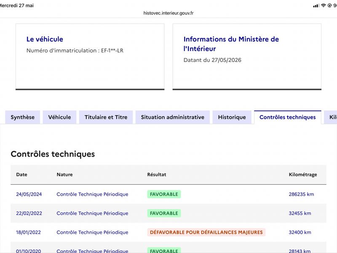The height and width of the screenshot is (253, 337).
Task: Tap the Wi-Fi status icon
Action: click(x=323, y=5)
